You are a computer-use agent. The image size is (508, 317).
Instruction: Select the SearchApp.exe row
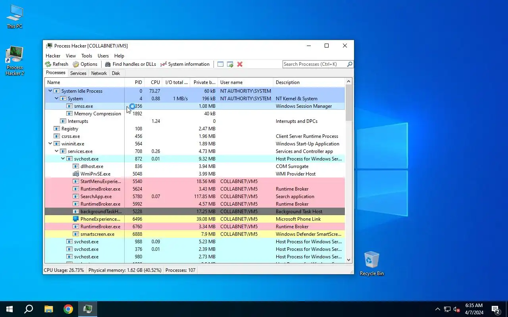click(x=195, y=197)
